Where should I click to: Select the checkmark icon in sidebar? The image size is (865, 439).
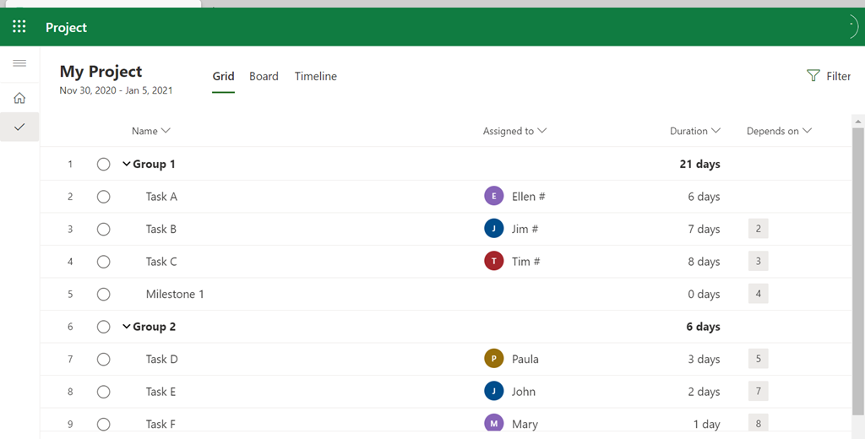(x=19, y=127)
